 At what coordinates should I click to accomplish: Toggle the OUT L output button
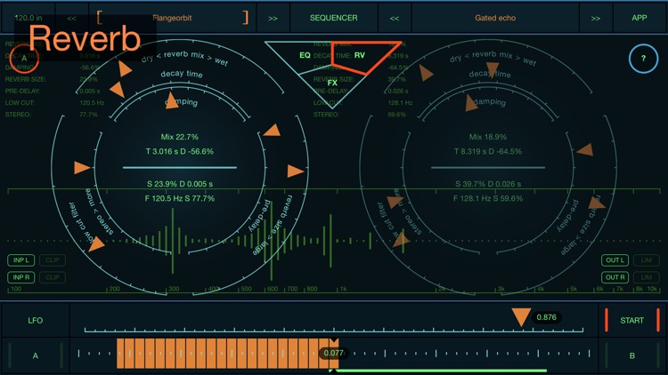point(615,260)
